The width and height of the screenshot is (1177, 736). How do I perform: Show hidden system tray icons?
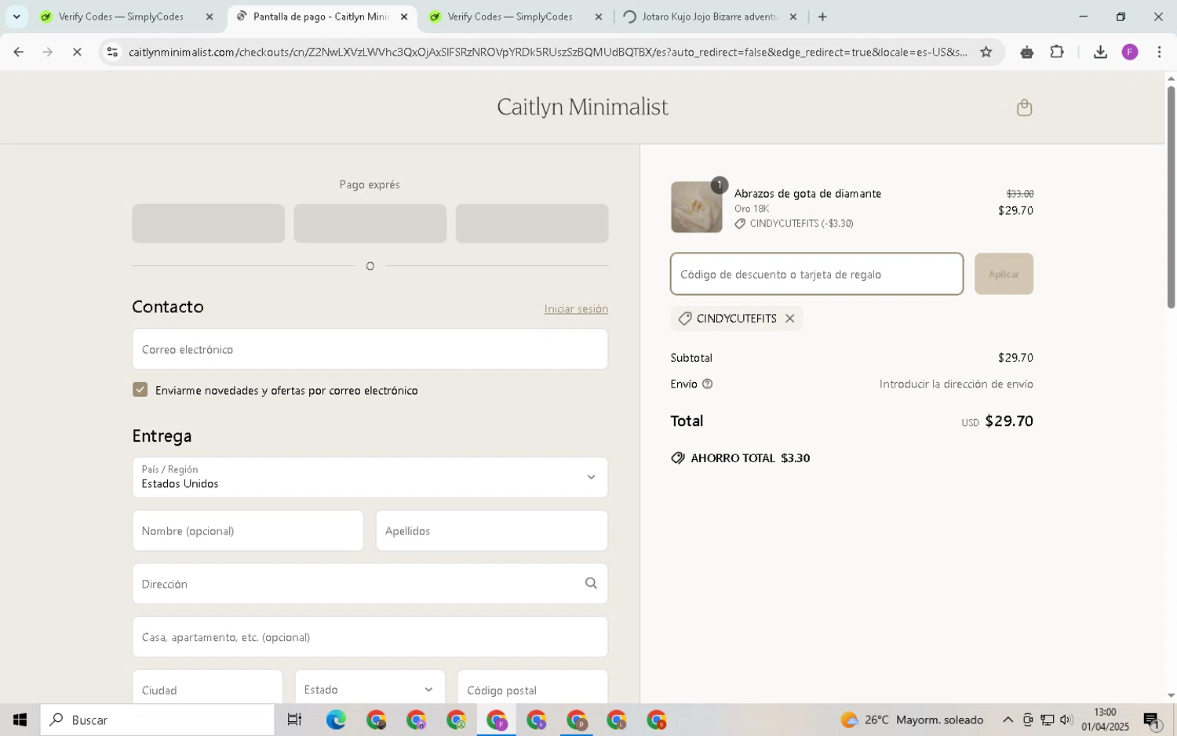pos(1008,720)
